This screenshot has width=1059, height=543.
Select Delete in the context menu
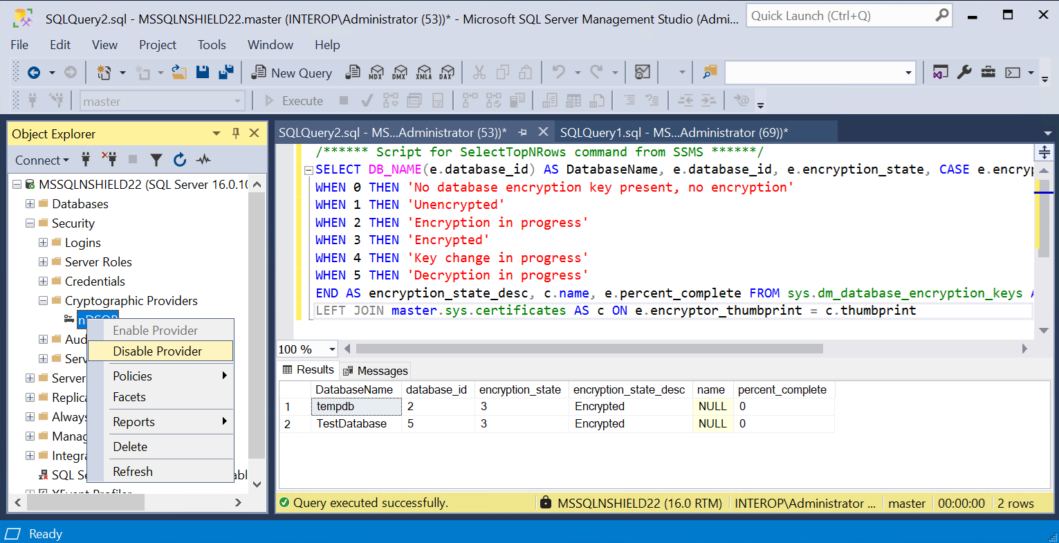pyautogui.click(x=160, y=447)
